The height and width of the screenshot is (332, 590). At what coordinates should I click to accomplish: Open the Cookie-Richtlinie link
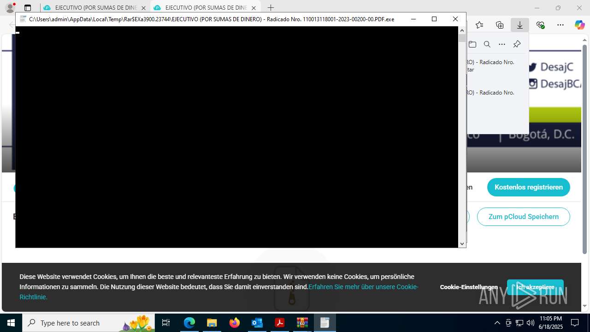tap(219, 292)
